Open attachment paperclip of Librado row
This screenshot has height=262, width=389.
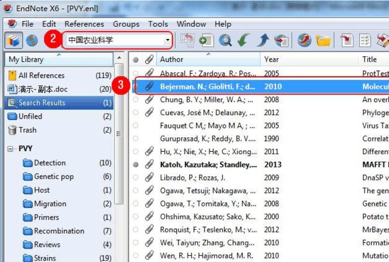149,177
